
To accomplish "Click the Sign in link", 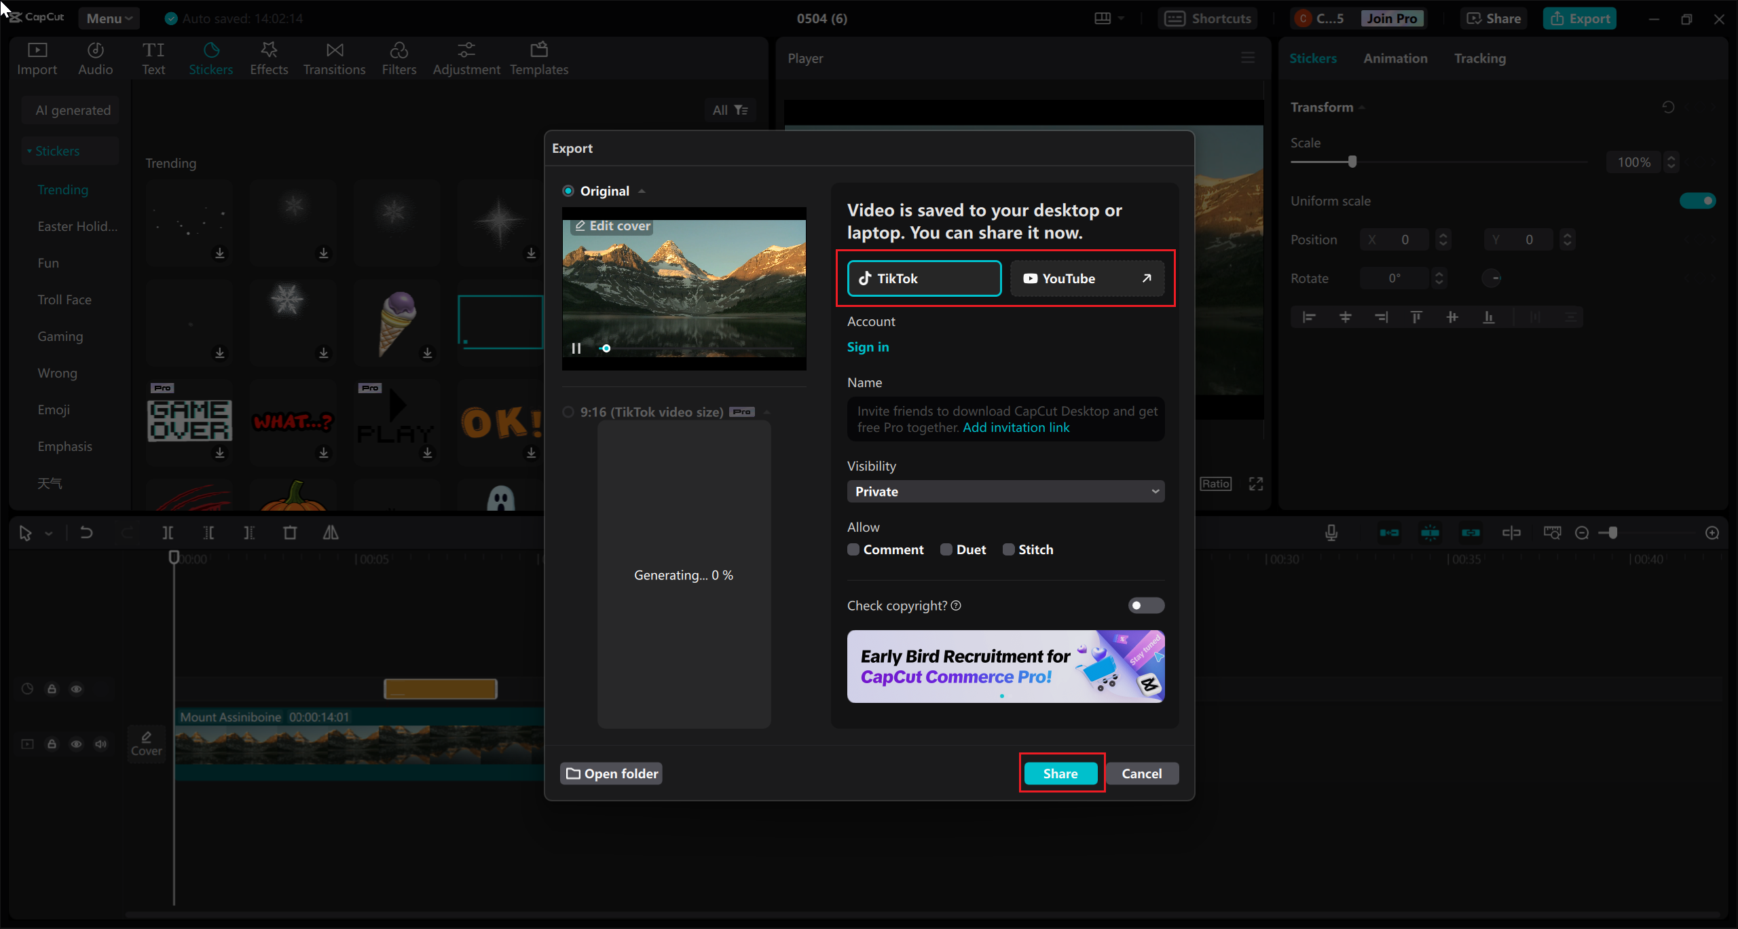I will click(868, 346).
